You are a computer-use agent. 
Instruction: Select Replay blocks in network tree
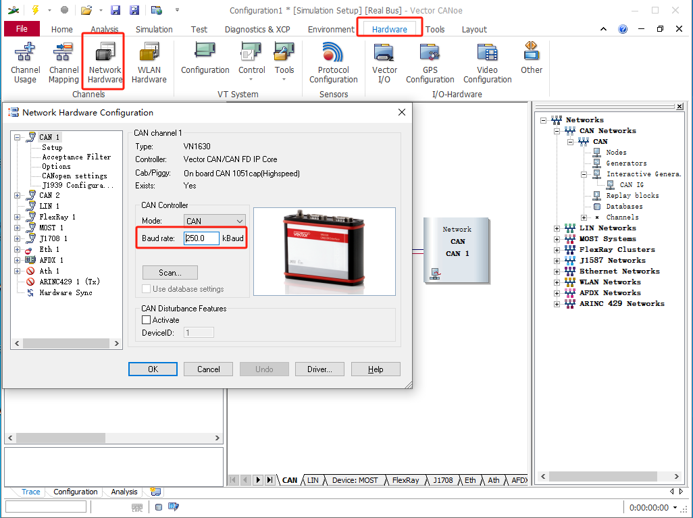(632, 195)
